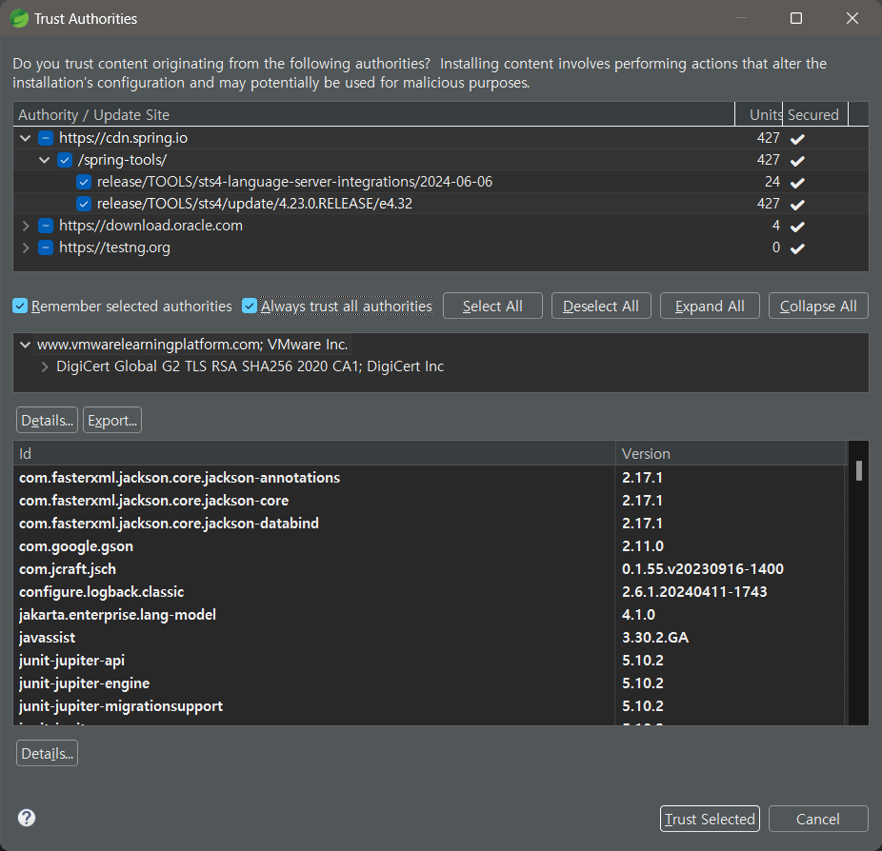This screenshot has width=882, height=851.
Task: Close the Trust Authorities dialog
Action: click(x=852, y=18)
